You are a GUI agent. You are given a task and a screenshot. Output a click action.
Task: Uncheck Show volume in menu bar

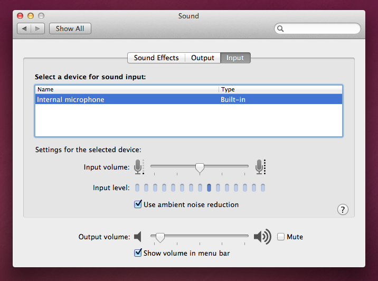click(138, 253)
